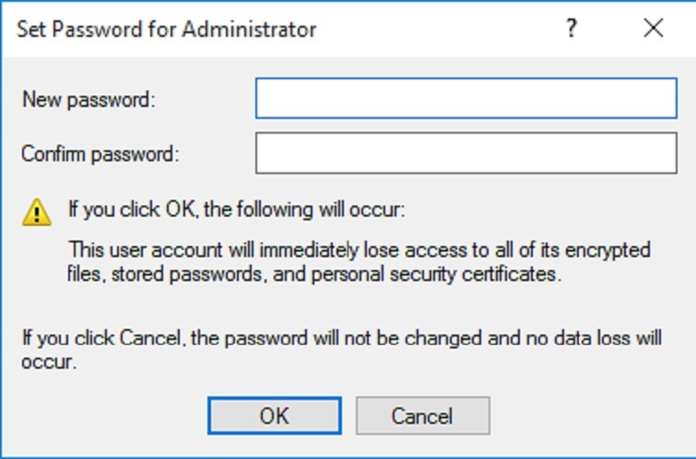Click the "If you click Cancel" notice line
The image size is (696, 459).
coord(341,337)
